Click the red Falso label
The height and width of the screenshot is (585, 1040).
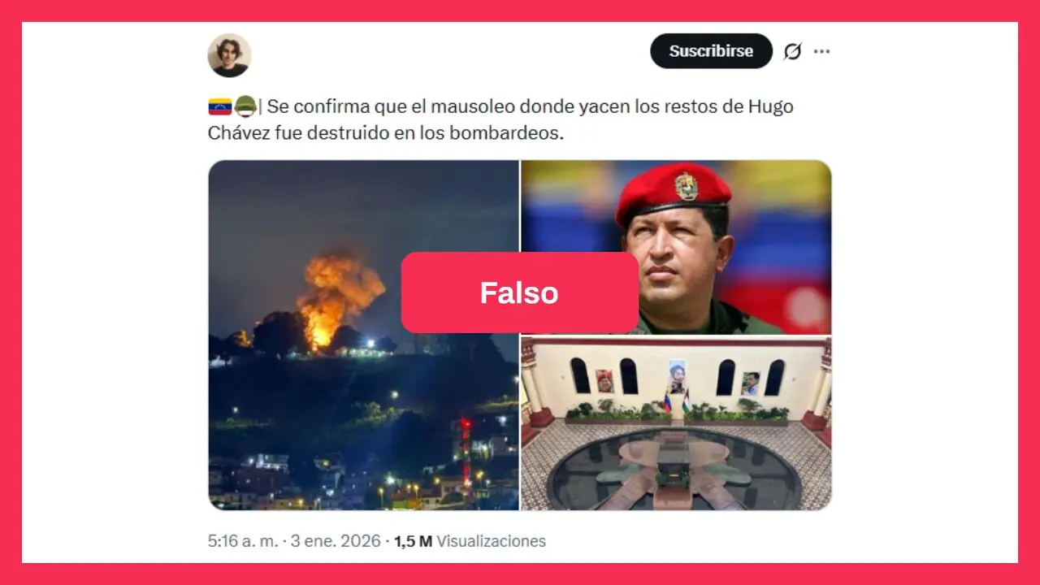tap(519, 292)
